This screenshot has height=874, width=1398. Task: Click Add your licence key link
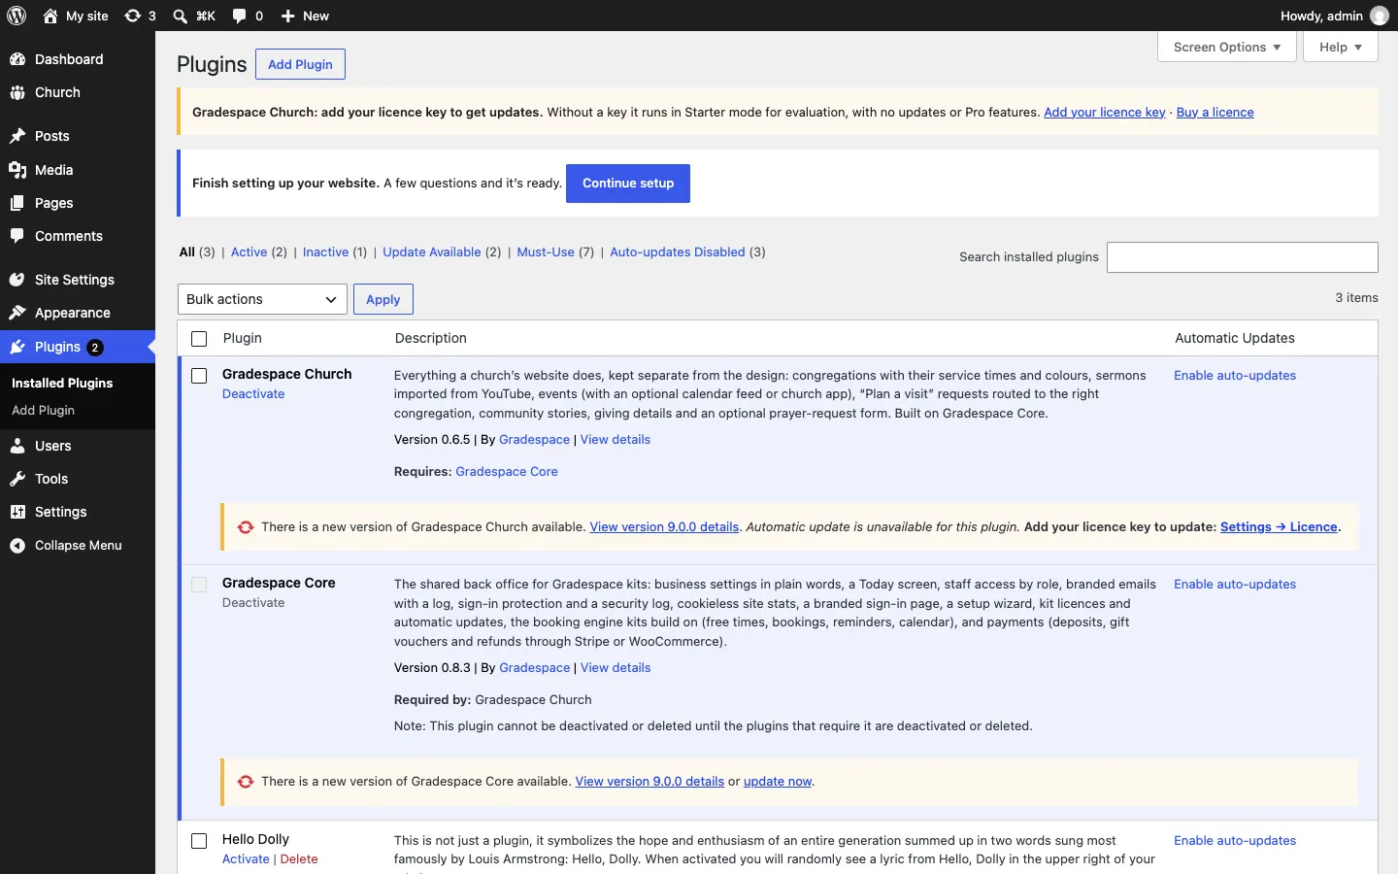click(1105, 113)
